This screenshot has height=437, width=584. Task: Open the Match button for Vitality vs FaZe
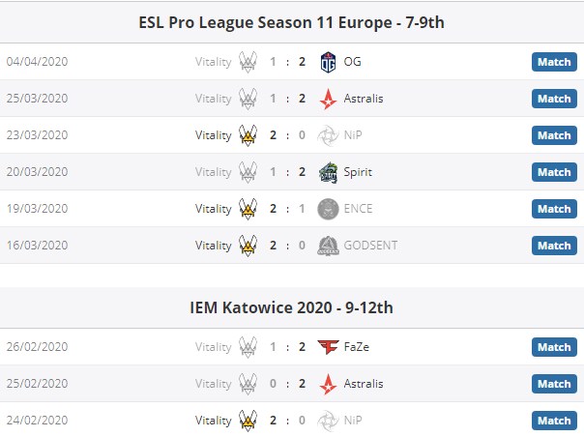(554, 347)
